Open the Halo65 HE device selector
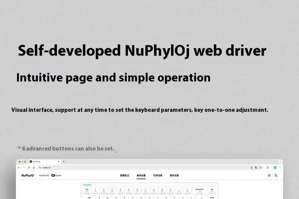This screenshot has height=199, width=299. point(44,175)
